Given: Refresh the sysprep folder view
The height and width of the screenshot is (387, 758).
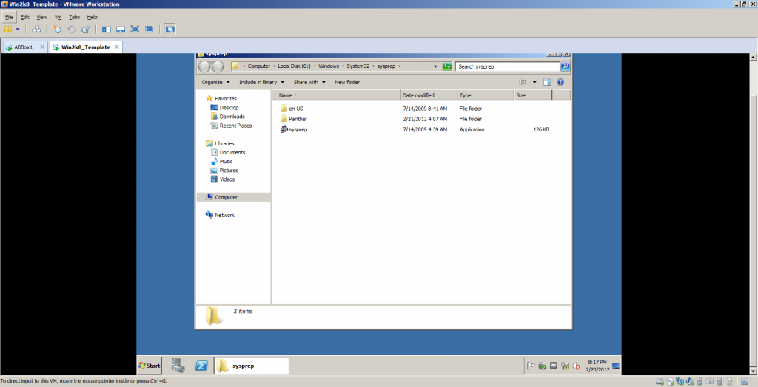Looking at the screenshot, I should pos(447,66).
